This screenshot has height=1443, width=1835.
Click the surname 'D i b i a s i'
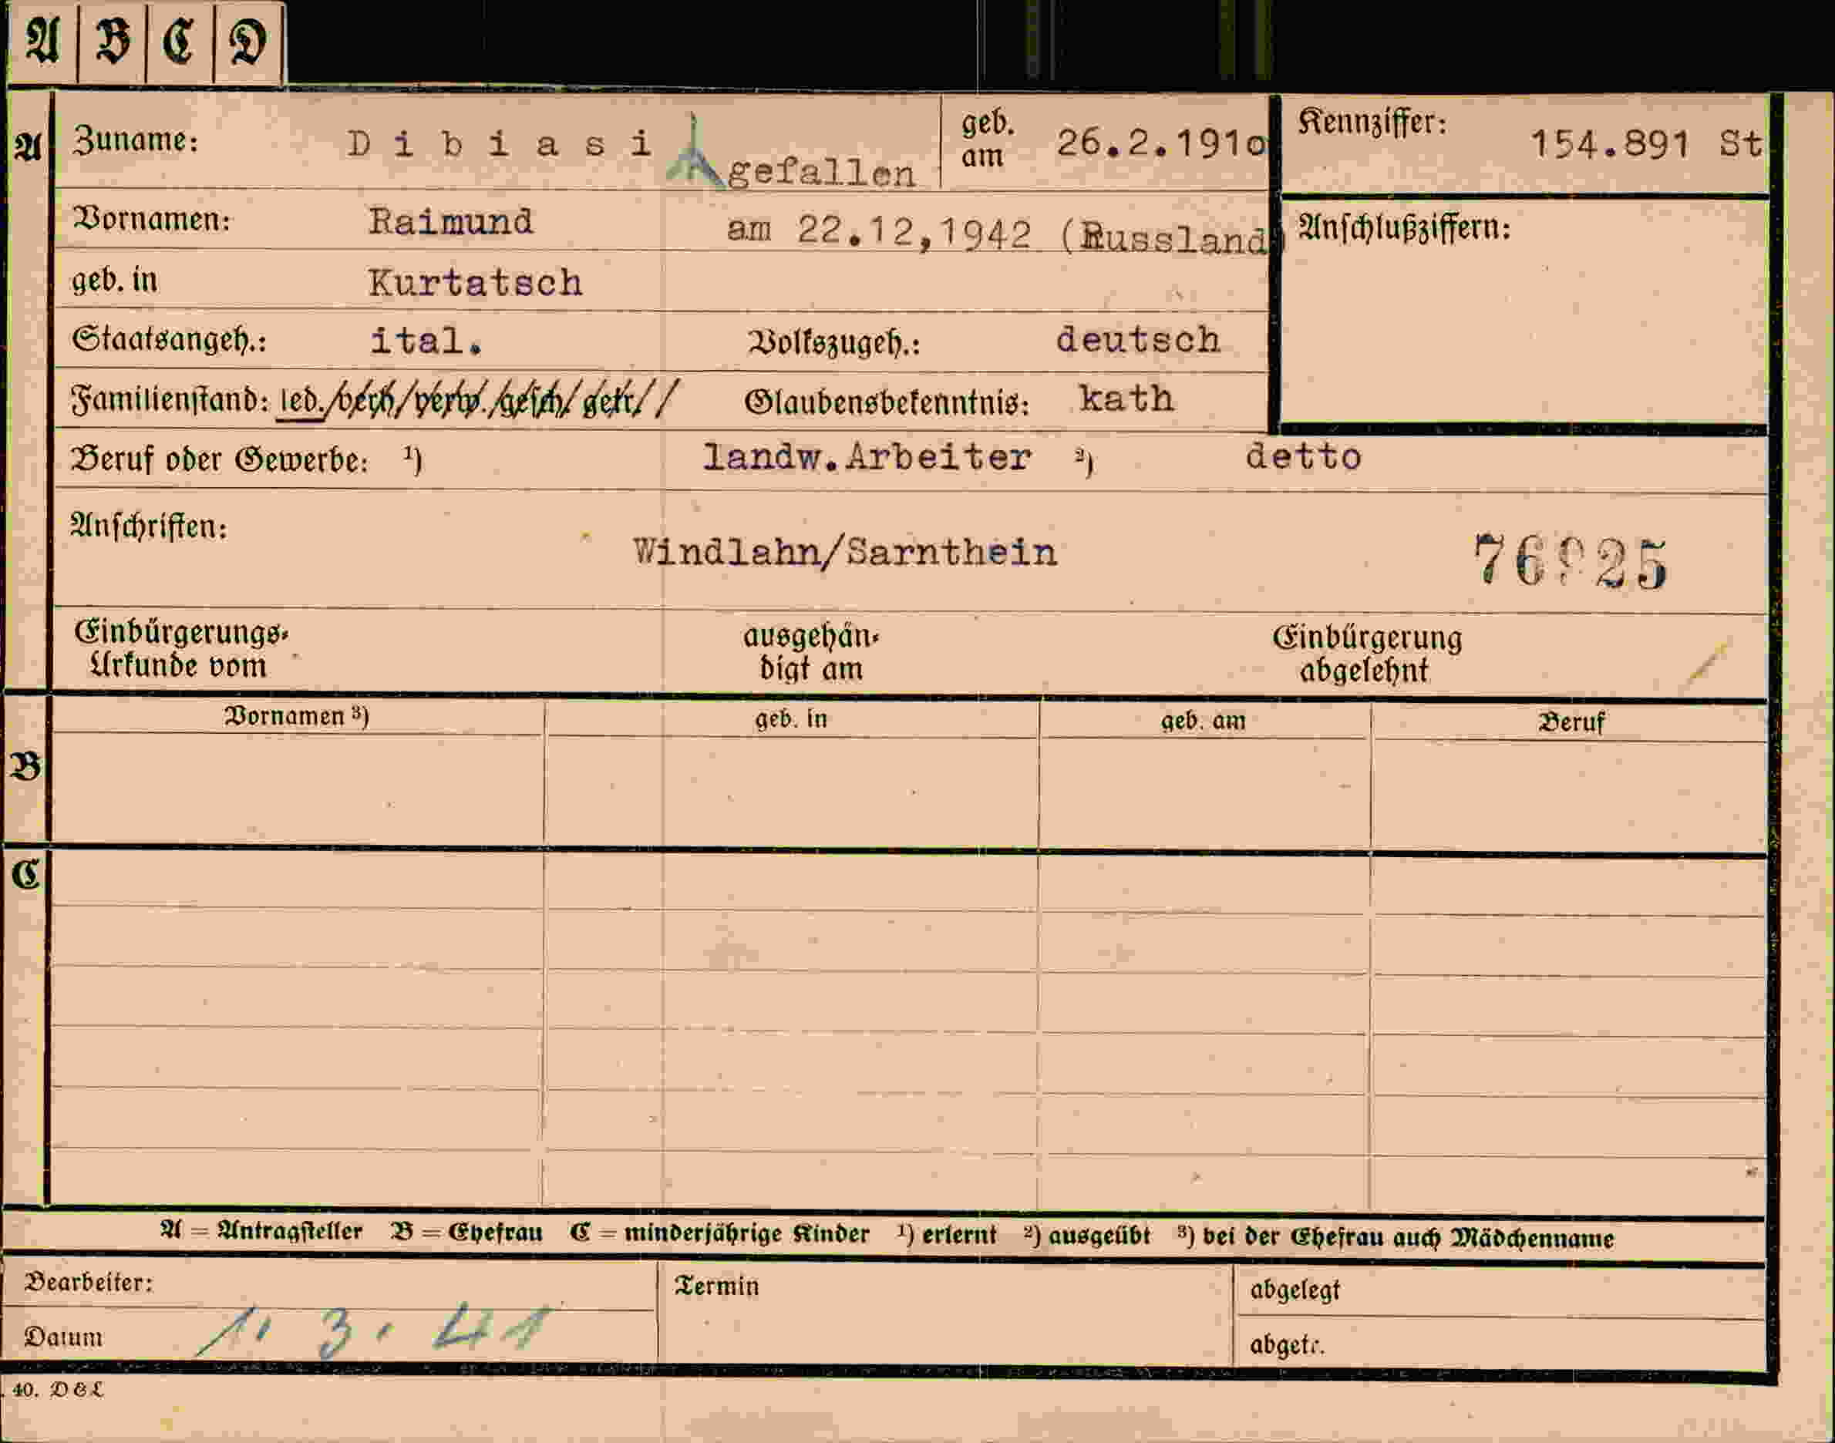pyautogui.click(x=500, y=143)
